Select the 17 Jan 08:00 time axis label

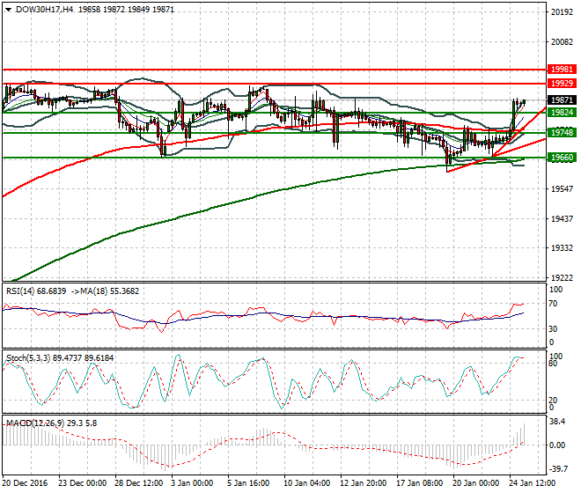click(x=419, y=483)
